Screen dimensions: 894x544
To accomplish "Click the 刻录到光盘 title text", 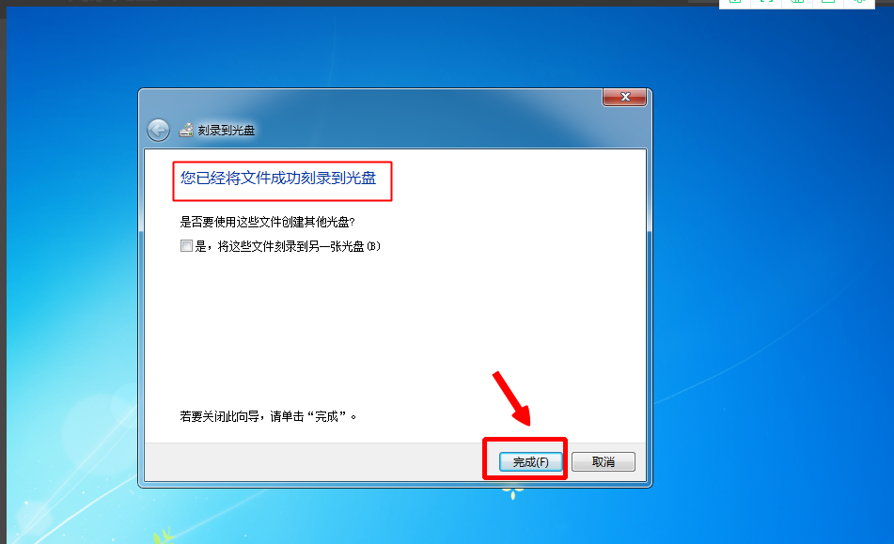I will [227, 131].
